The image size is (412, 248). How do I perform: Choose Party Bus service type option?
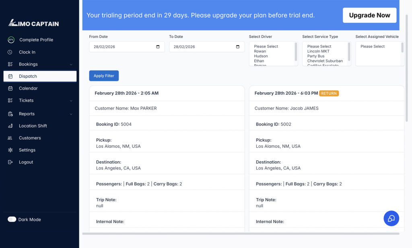[316, 56]
